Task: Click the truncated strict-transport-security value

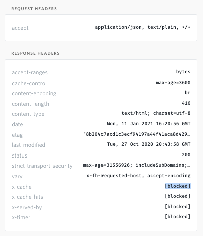Action: coord(137,165)
